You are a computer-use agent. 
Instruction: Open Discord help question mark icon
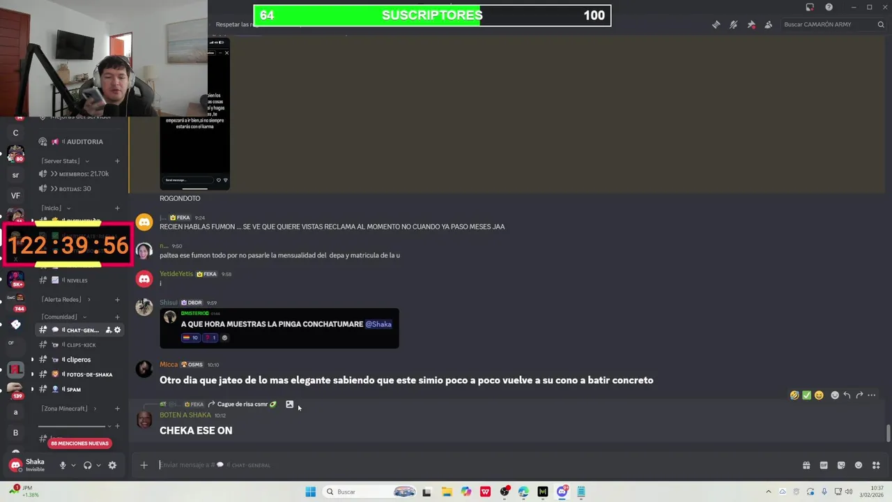point(829,7)
